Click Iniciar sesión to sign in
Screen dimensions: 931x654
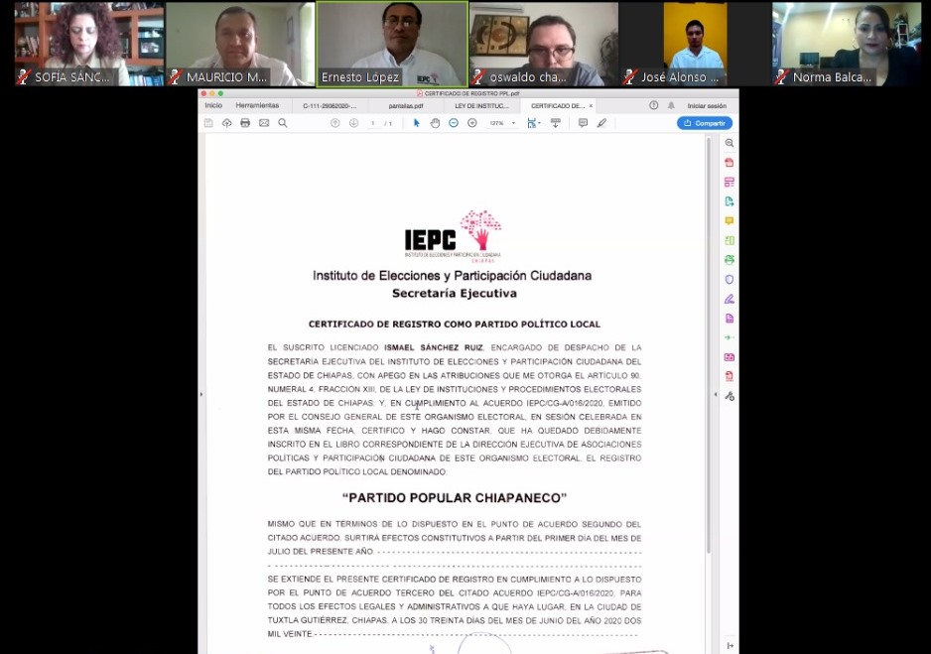coord(707,105)
